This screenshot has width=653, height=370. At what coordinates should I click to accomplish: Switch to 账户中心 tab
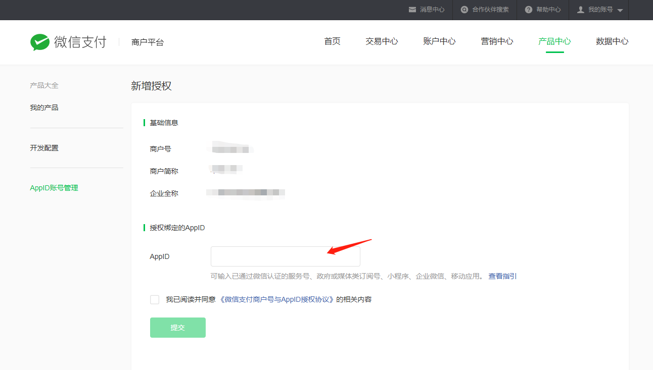pos(439,41)
